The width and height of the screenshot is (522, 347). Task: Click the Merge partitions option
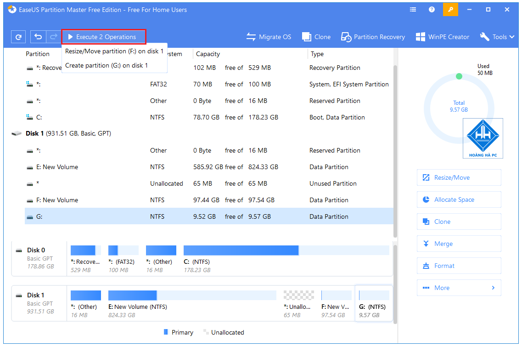click(459, 244)
